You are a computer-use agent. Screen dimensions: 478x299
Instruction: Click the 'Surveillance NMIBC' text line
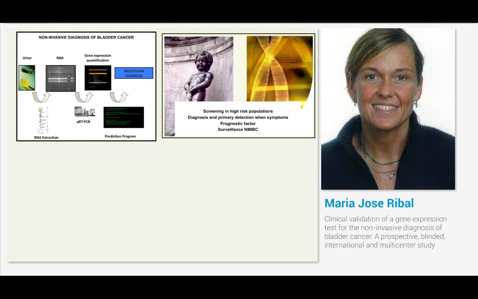coord(238,130)
